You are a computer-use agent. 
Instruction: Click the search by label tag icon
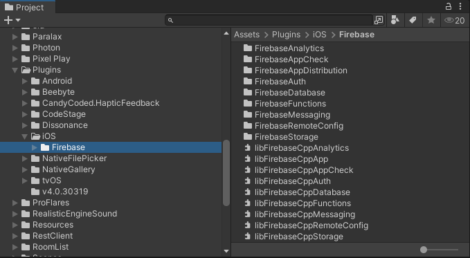[413, 20]
